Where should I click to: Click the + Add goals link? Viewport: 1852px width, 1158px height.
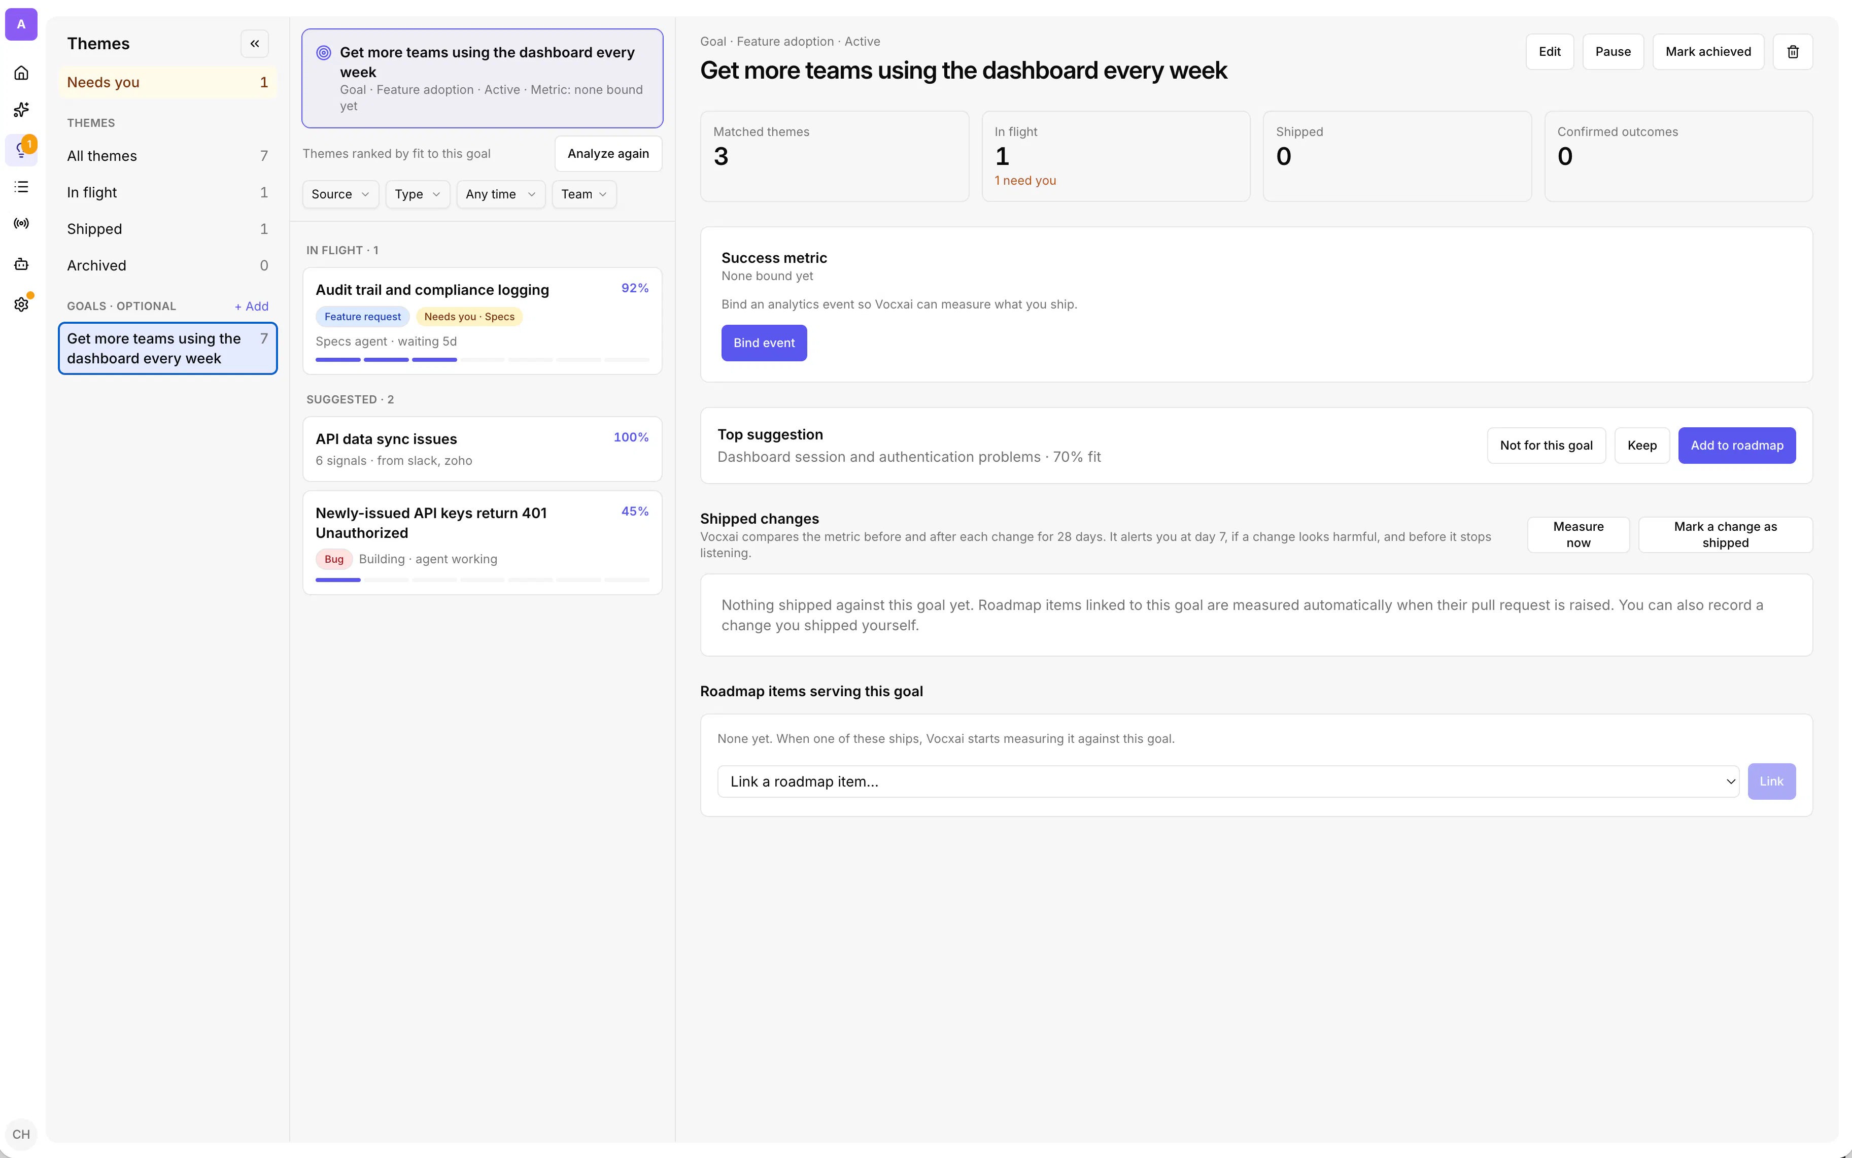[251, 306]
